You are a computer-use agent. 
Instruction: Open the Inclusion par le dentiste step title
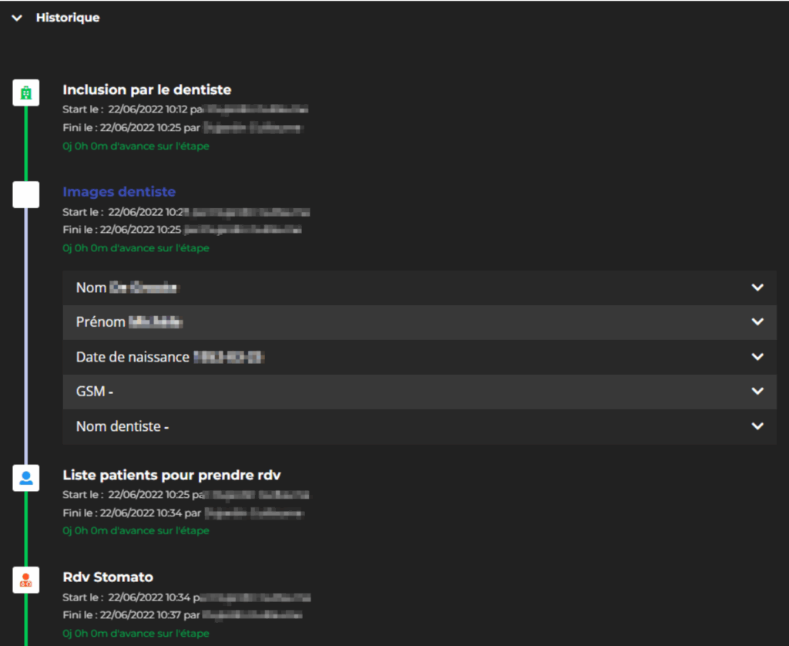[146, 90]
